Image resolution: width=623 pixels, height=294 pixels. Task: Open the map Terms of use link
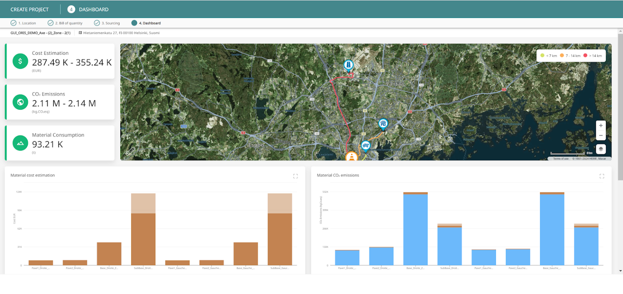[560, 159]
